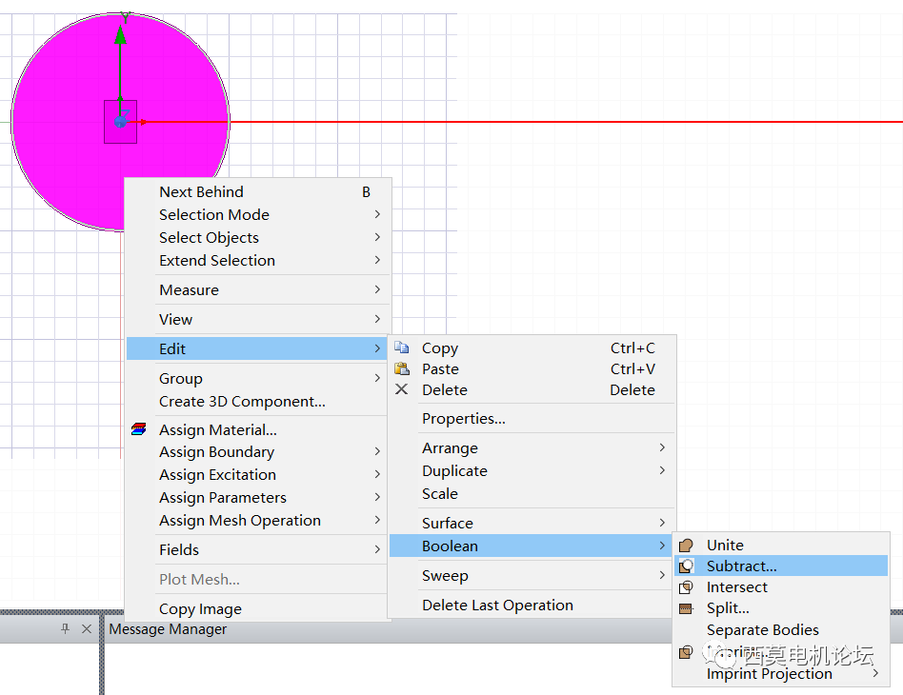
Task: Choose Subtract... boolean operation
Action: pos(781,566)
